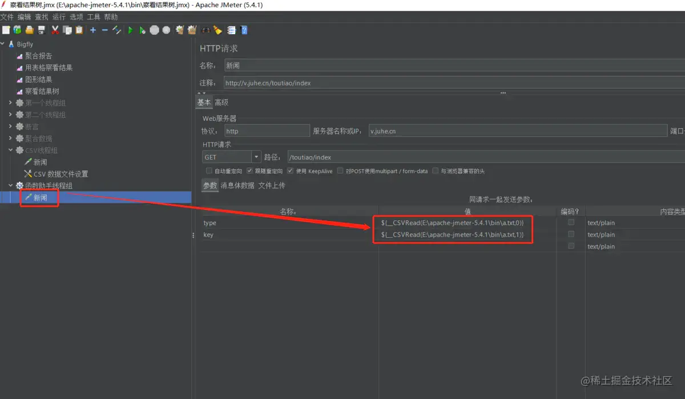685x399 pixels.
Task: Click 服务器名称或IP field v.juhe.cn
Action: [518, 131]
